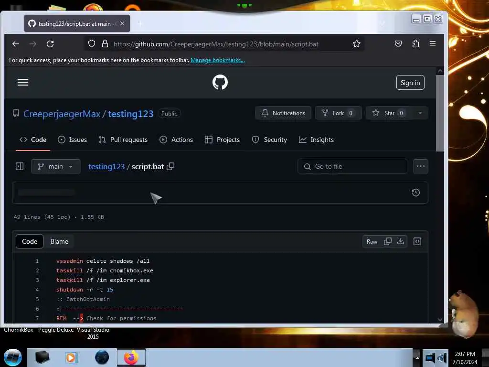
Task: Open Firefox from the taskbar
Action: pos(131,357)
